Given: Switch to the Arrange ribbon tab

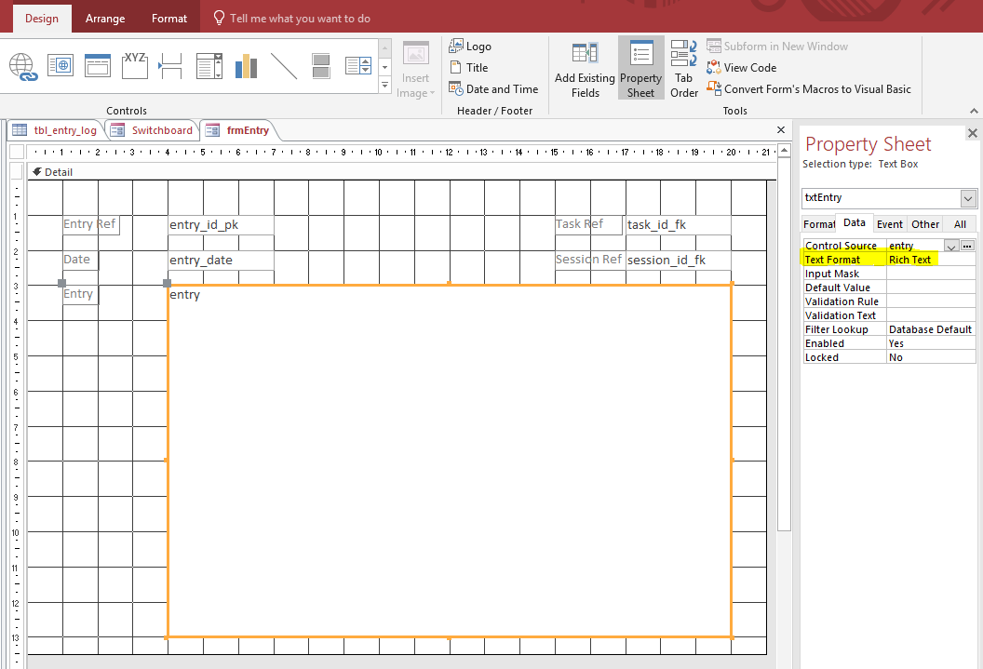Looking at the screenshot, I should pyautogui.click(x=105, y=17).
